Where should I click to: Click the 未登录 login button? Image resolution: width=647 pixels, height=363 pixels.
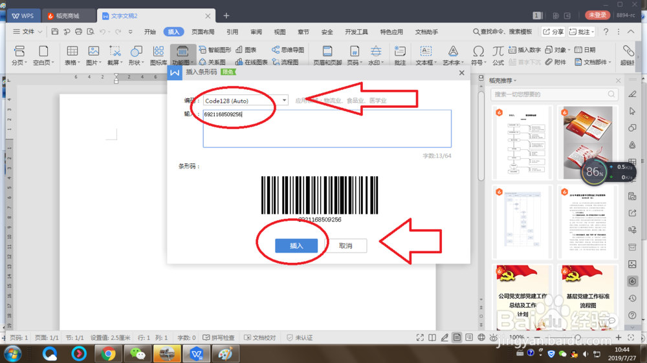(x=597, y=16)
